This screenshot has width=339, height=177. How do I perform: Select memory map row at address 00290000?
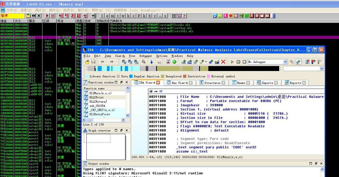169,25
